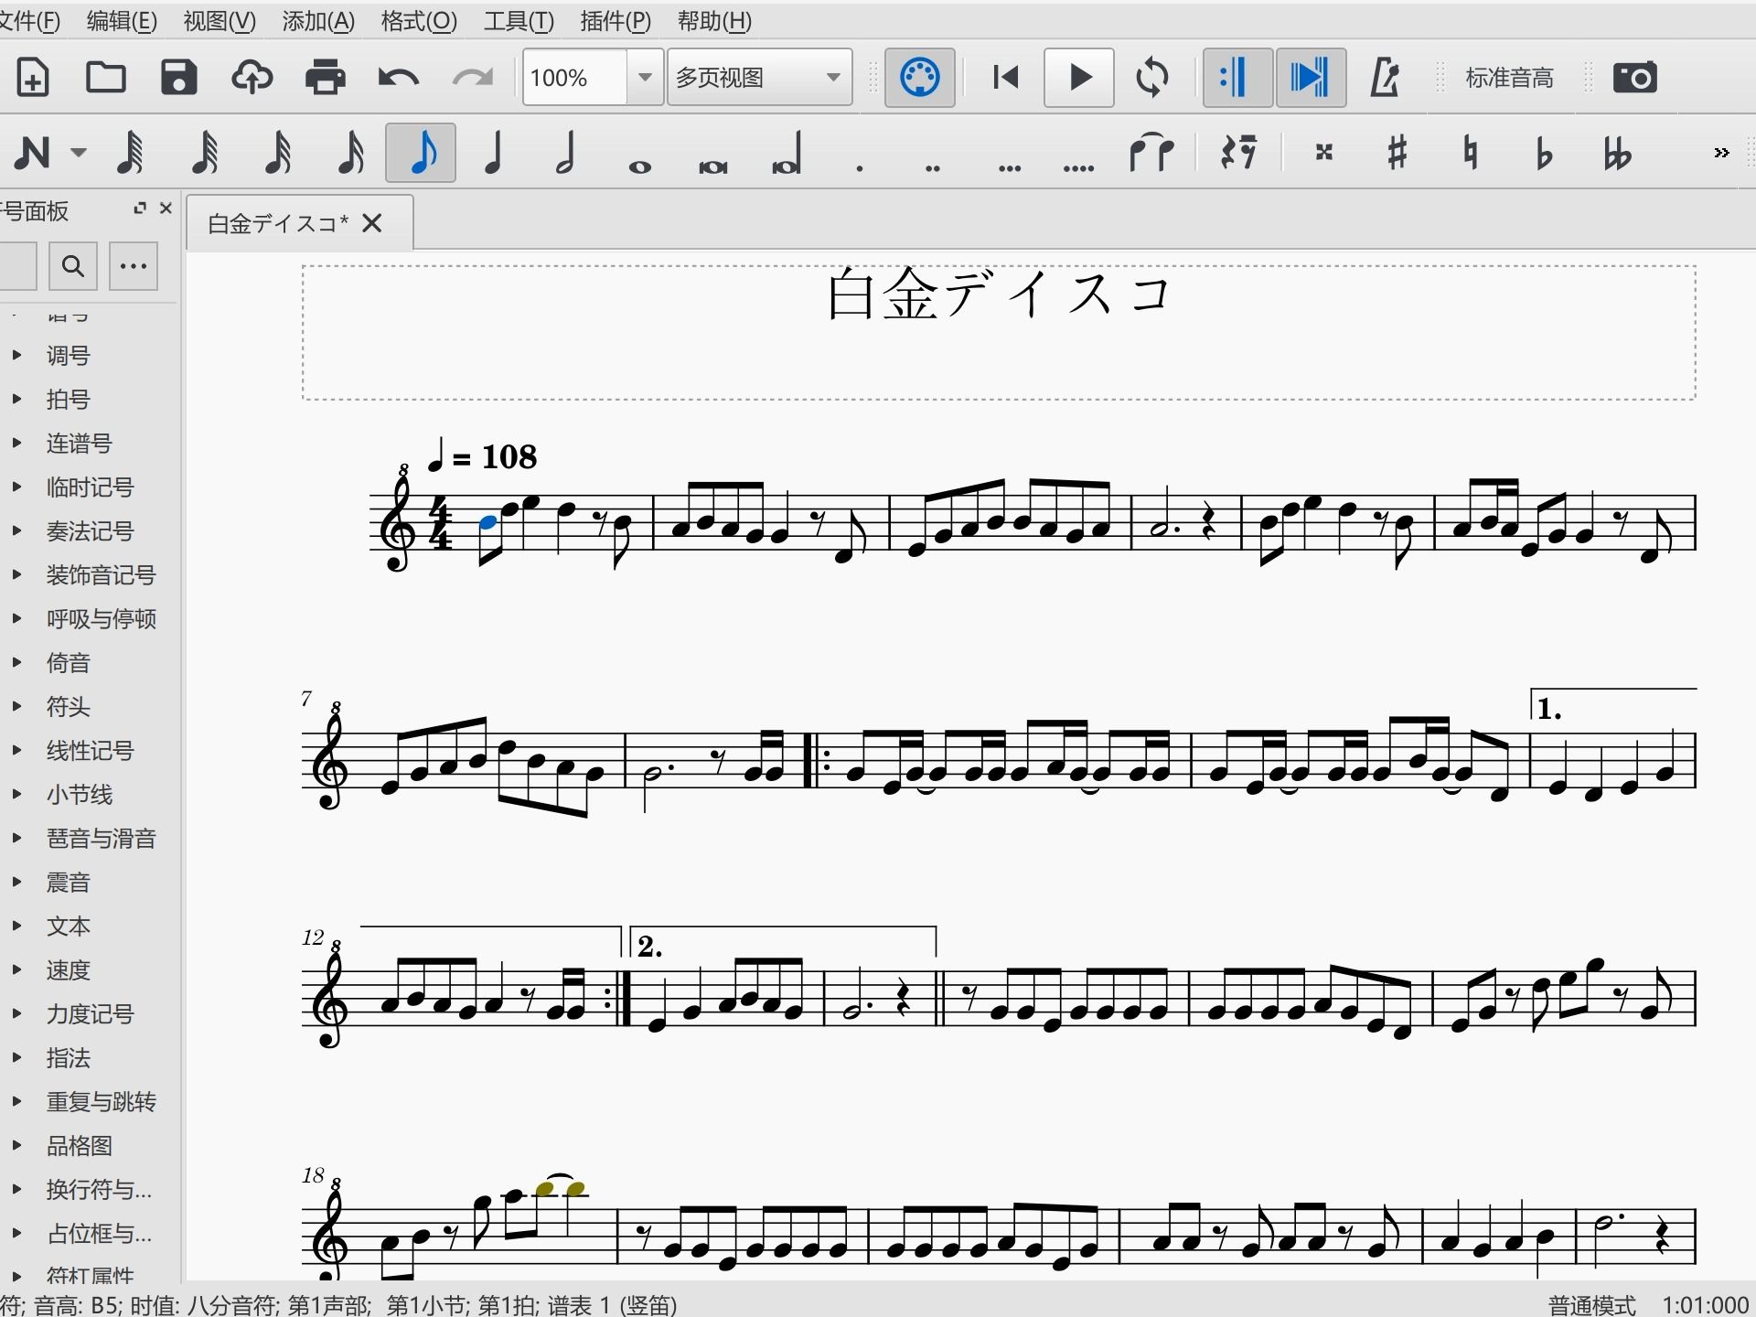Screen dimensions: 1756x1317
Task: Add double augmentation dot
Action: coord(933,167)
